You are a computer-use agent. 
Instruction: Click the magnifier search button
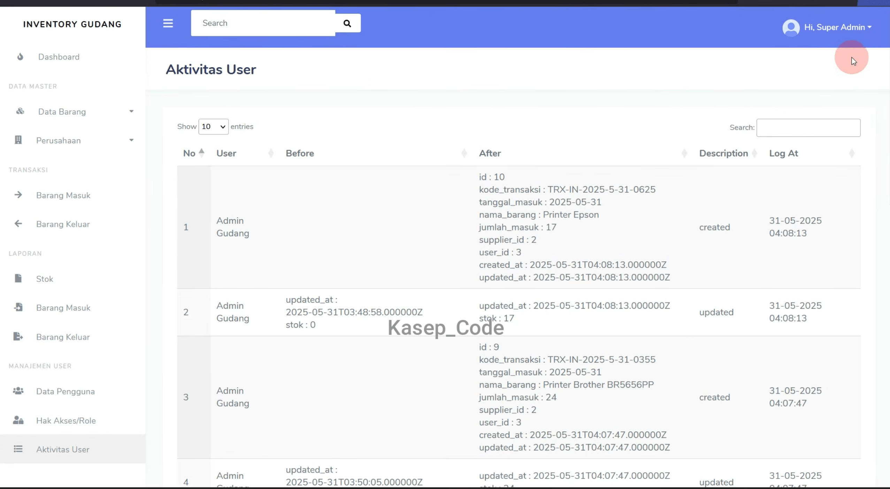347,23
